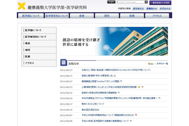The height and width of the screenshot is (126, 189).
Task: Open the お知らせ一覧 link
Action: click(162, 64)
